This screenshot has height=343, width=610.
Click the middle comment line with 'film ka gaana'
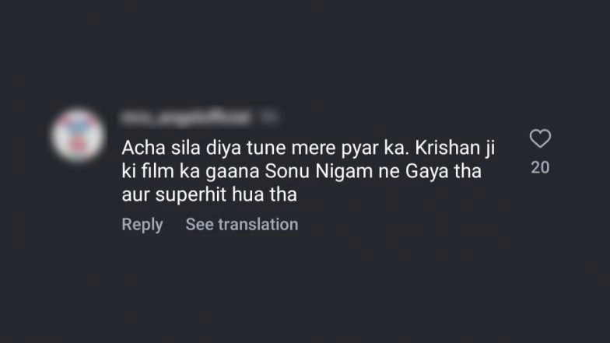coord(302,172)
